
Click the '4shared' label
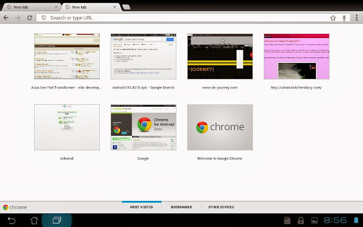coord(67,158)
